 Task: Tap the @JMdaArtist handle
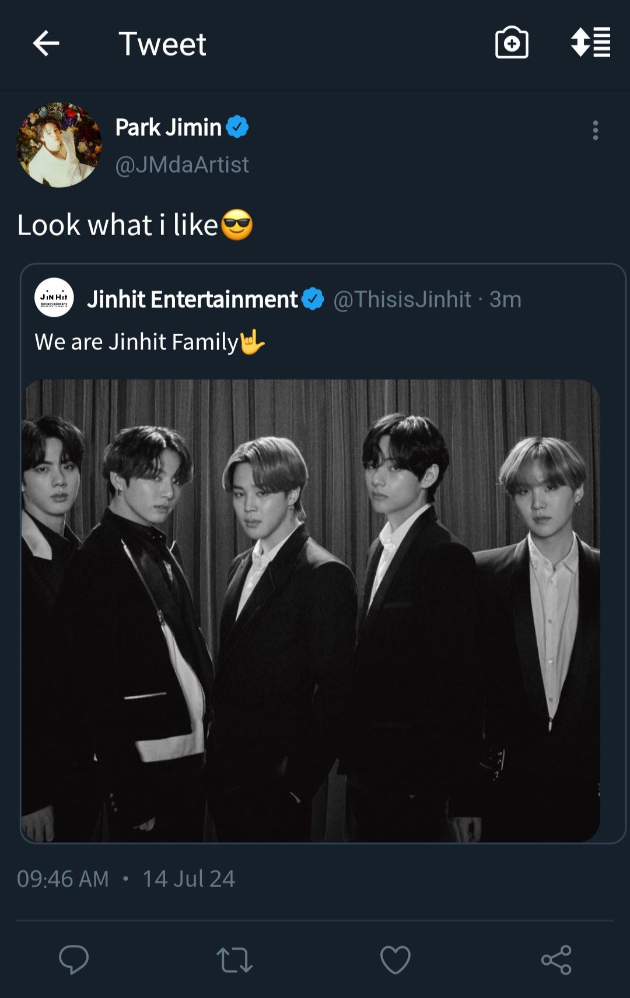click(x=182, y=164)
